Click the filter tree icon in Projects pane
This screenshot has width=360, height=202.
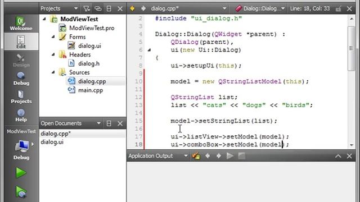pyautogui.click(x=86, y=9)
